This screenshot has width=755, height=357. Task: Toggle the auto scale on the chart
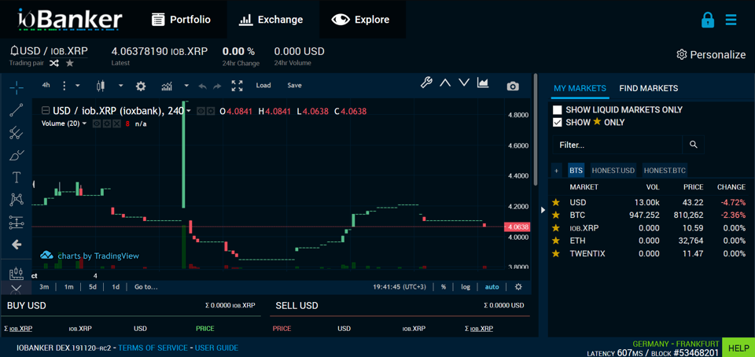pyautogui.click(x=492, y=287)
